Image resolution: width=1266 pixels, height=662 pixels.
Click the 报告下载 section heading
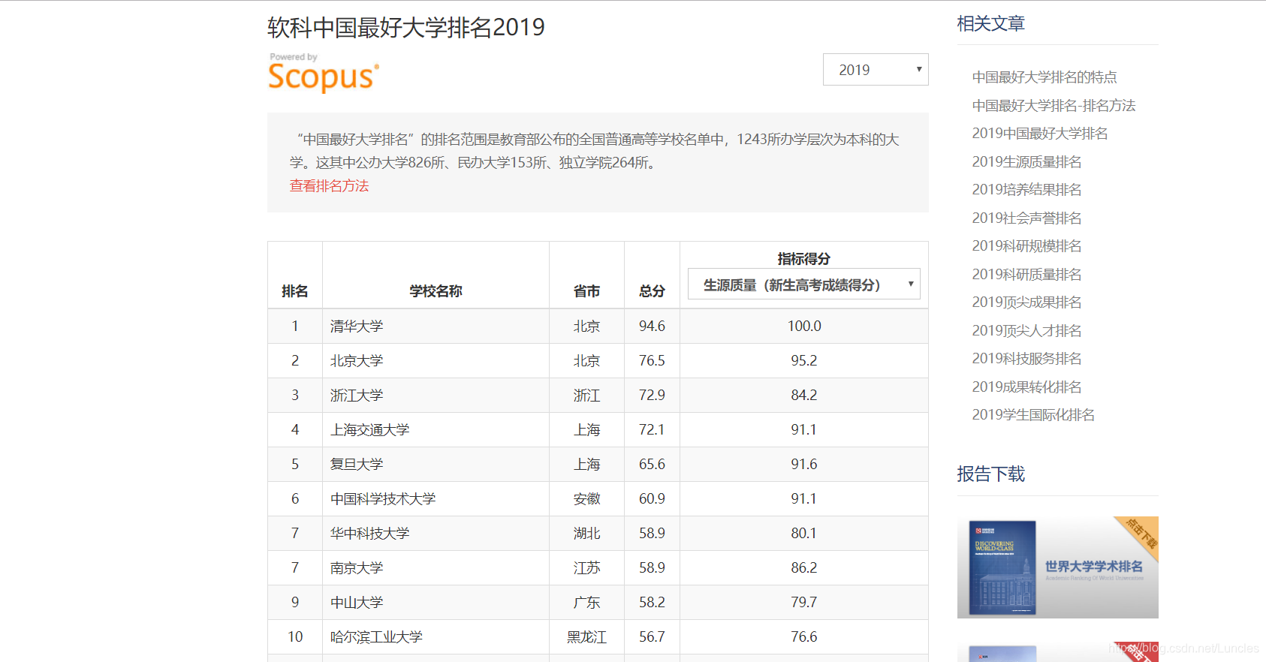tap(991, 474)
